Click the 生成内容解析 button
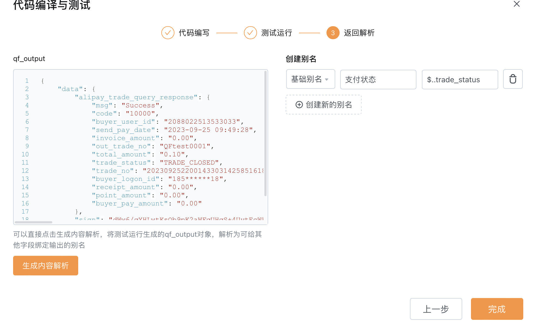538x322 pixels. tap(46, 266)
